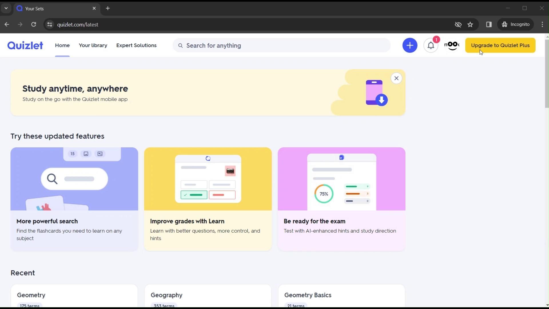Click the Quizlet logo

click(x=25, y=45)
